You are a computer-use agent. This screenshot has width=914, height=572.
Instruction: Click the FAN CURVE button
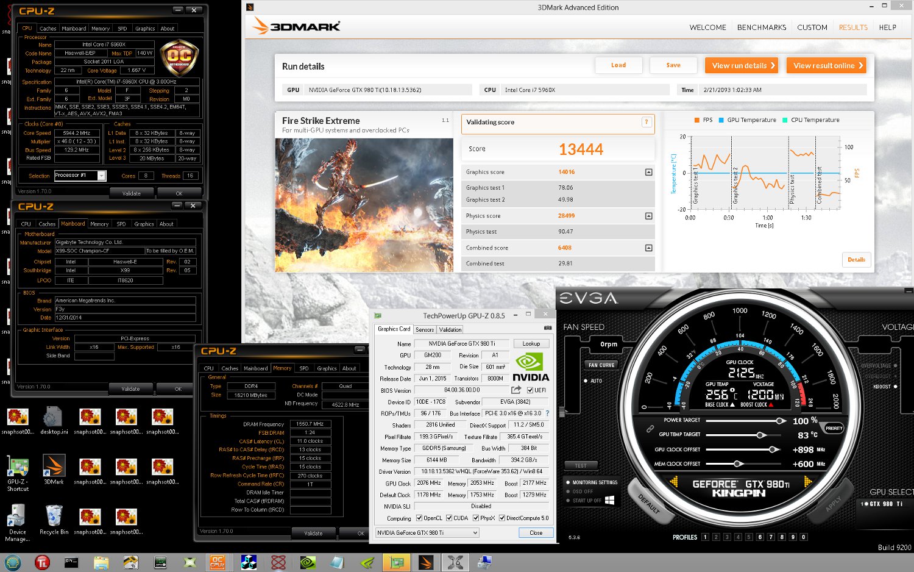click(x=601, y=365)
